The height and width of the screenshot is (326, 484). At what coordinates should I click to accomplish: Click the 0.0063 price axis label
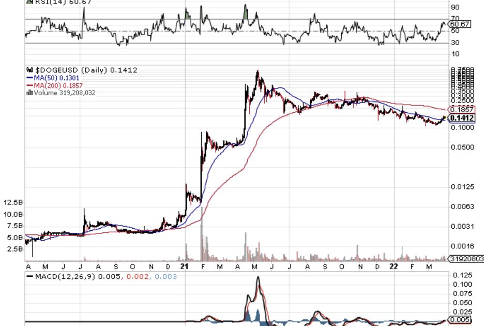462,206
